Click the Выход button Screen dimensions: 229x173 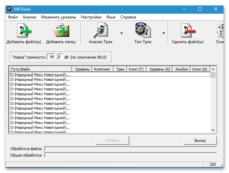tap(200, 140)
